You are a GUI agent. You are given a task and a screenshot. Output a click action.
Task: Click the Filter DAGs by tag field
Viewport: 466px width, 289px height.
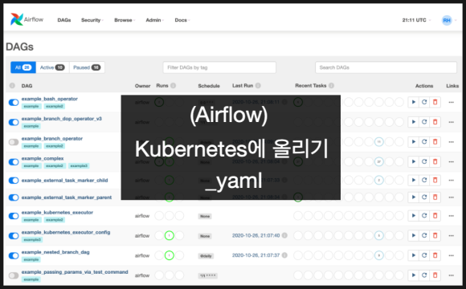[x=219, y=67]
